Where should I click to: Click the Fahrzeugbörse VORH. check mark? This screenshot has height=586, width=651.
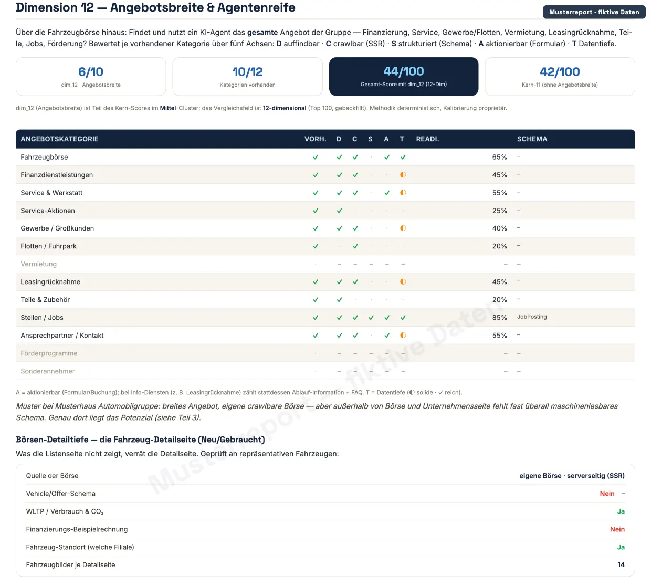316,157
